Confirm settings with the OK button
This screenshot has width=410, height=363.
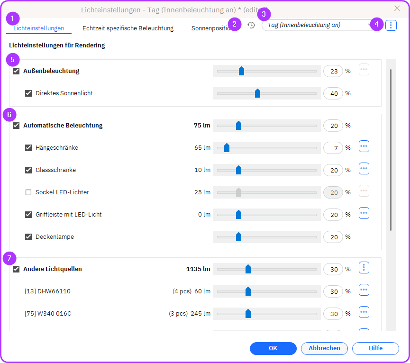pos(273,348)
